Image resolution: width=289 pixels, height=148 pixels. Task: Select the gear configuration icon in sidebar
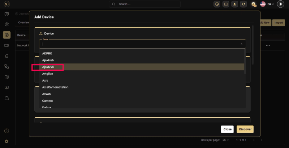point(7,35)
